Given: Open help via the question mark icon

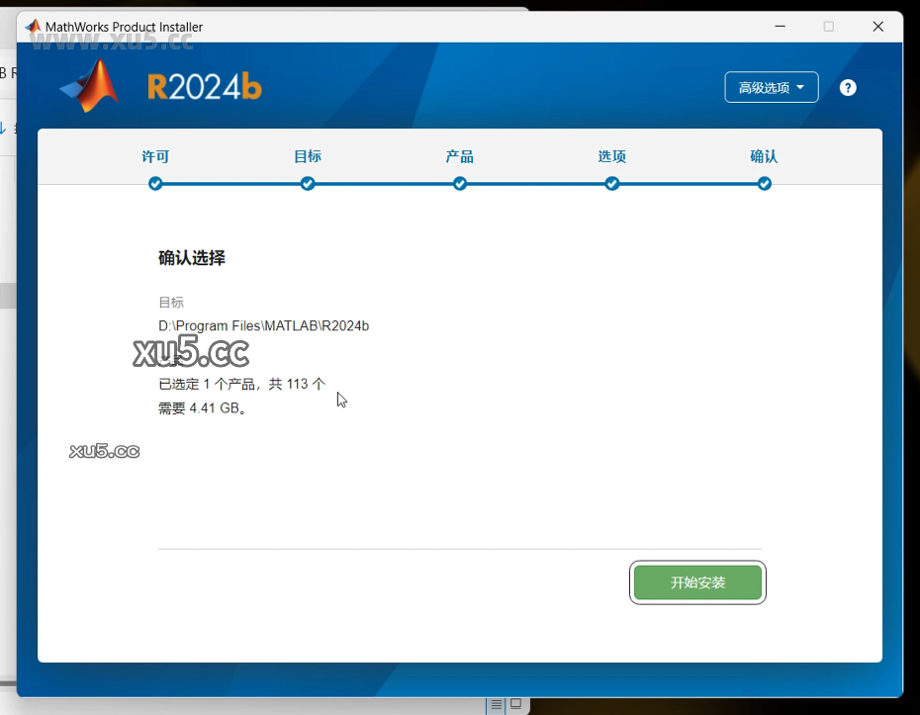Looking at the screenshot, I should tap(848, 87).
